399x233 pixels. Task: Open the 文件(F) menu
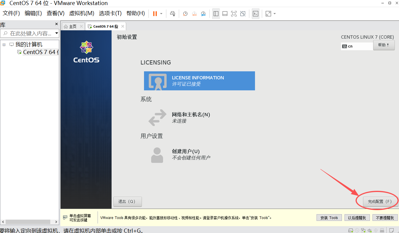point(11,13)
